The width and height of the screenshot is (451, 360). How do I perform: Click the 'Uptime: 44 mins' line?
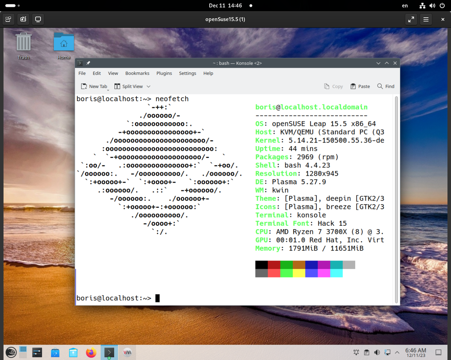[x=286, y=148]
